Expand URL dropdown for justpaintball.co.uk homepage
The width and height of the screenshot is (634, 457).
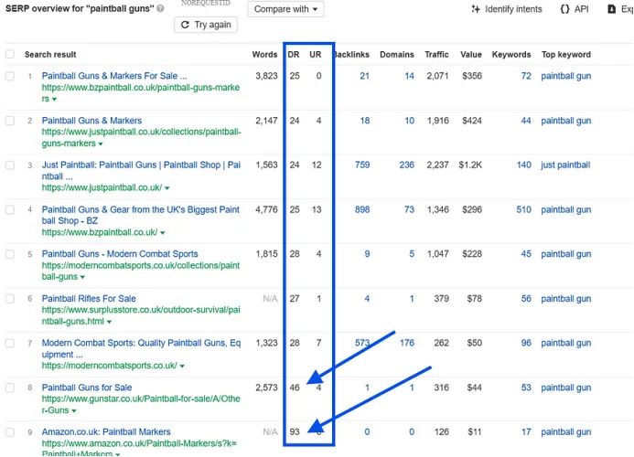pyautogui.click(x=167, y=188)
